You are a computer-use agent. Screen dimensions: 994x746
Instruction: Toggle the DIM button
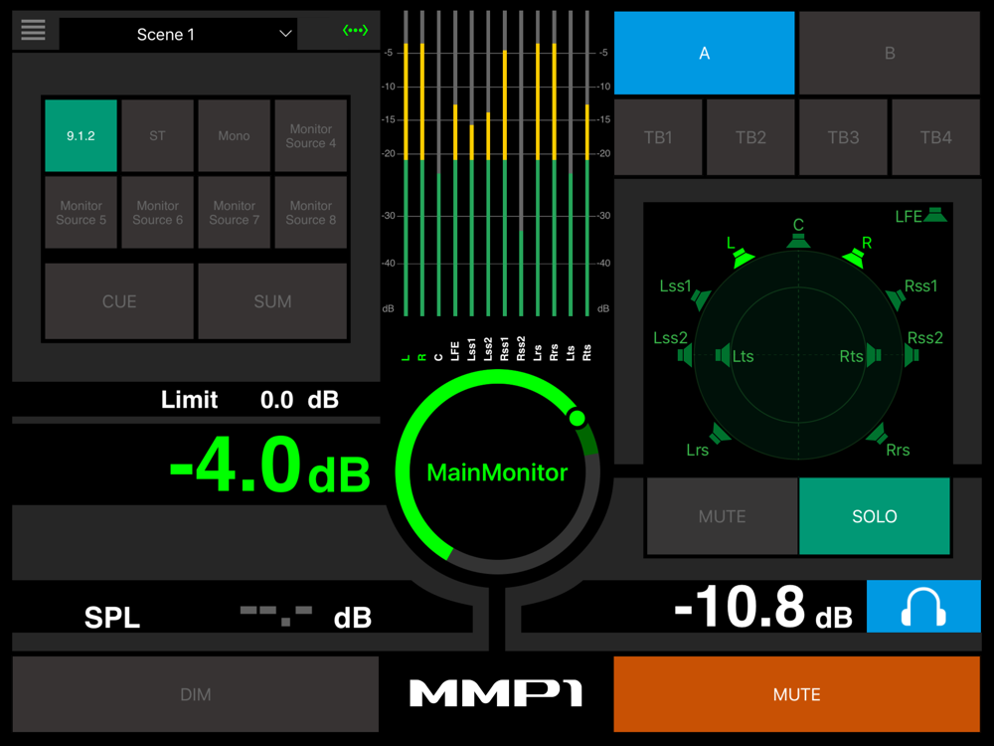195,694
